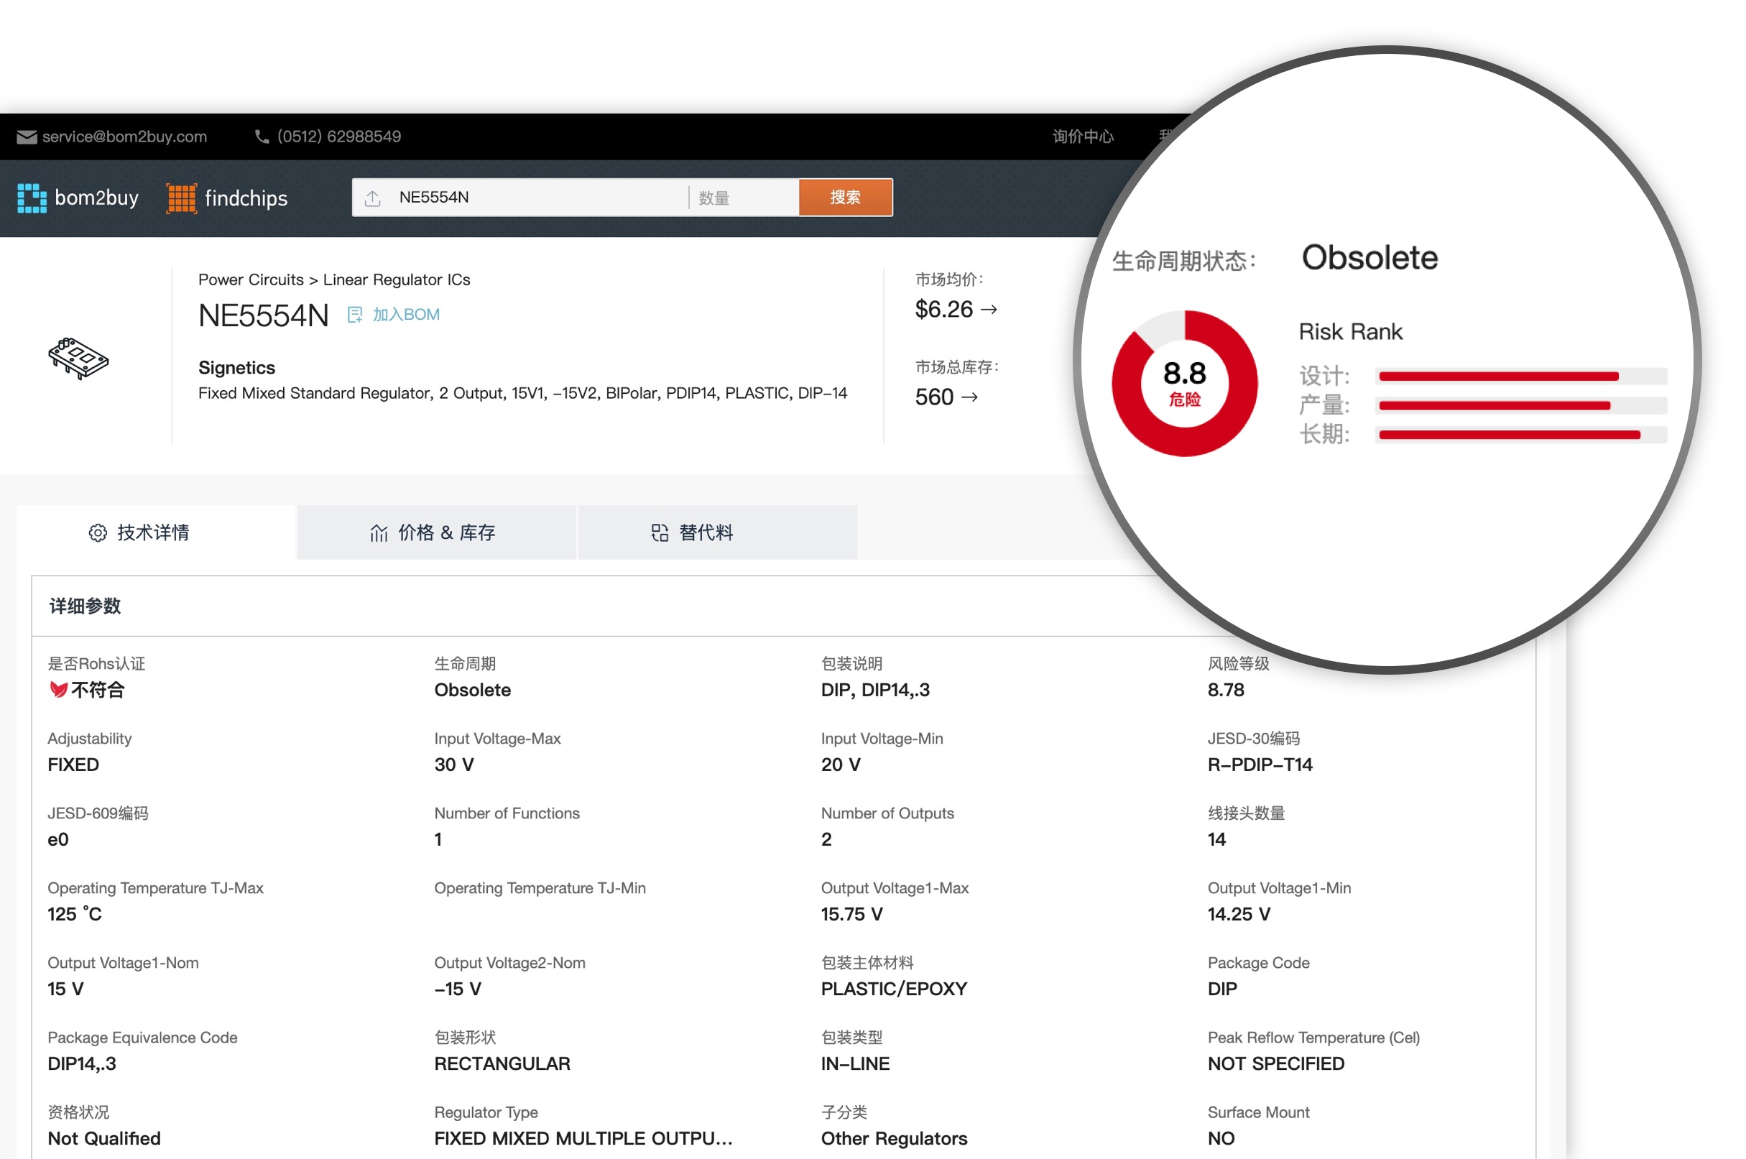1746x1159 pixels.
Task: Click the JESD-609编码 value e0
Action: click(58, 840)
